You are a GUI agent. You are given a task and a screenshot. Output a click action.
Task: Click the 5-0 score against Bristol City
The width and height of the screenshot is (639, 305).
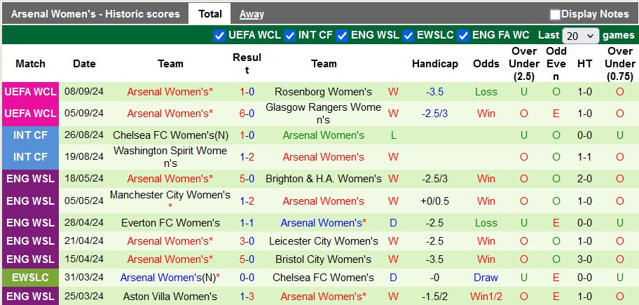[247, 259]
